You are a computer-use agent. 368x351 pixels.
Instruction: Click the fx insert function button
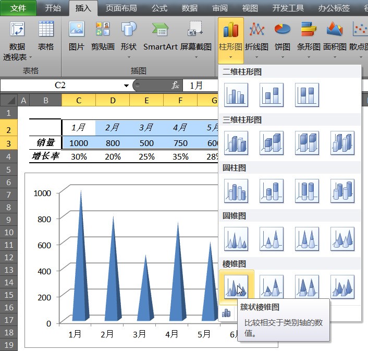pos(176,85)
